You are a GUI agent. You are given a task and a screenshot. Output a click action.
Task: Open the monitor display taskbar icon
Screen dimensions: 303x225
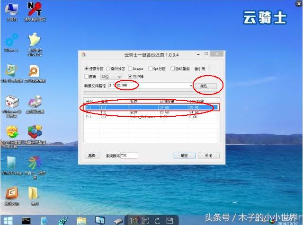coord(100,220)
